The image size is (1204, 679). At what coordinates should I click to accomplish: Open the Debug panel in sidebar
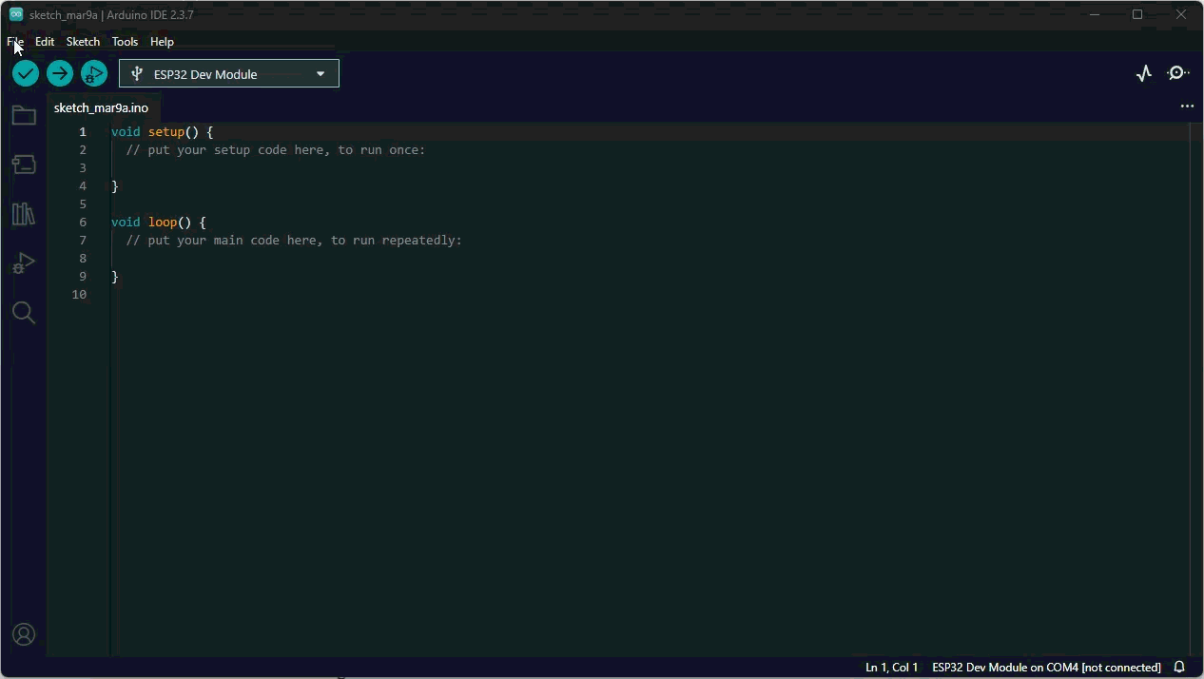coord(24,263)
